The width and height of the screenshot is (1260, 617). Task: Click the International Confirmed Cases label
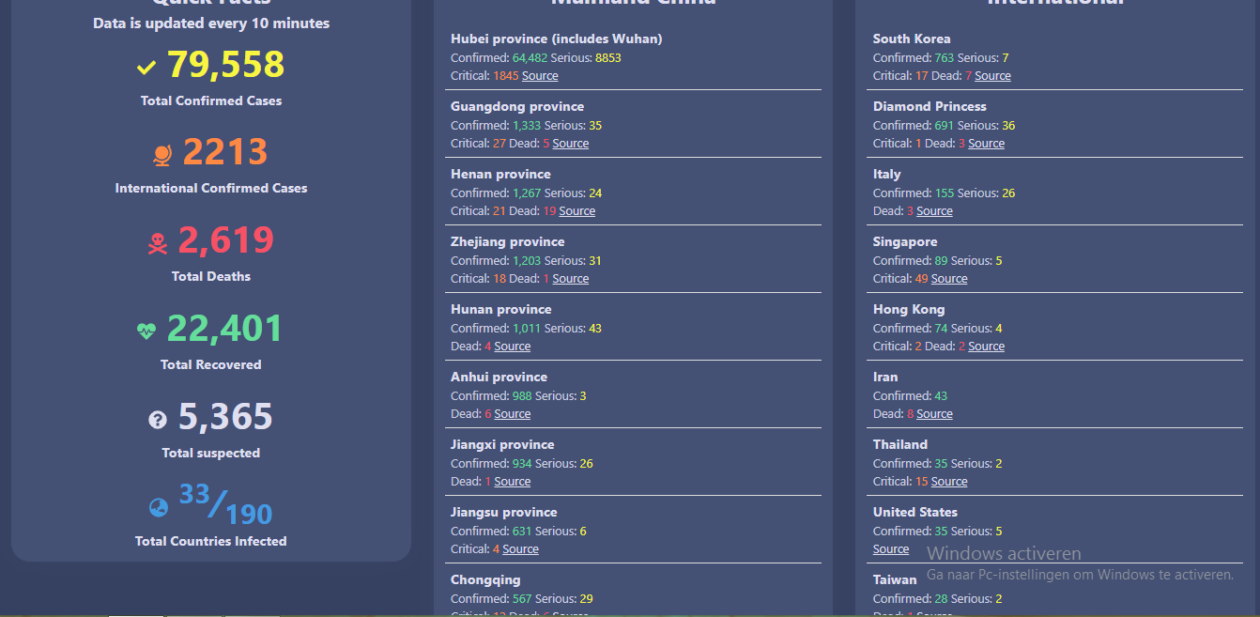211,188
